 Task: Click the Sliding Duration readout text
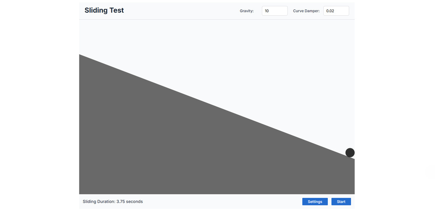tap(112, 202)
